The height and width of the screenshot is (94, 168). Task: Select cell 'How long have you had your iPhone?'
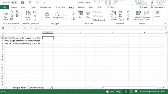coord(23,41)
